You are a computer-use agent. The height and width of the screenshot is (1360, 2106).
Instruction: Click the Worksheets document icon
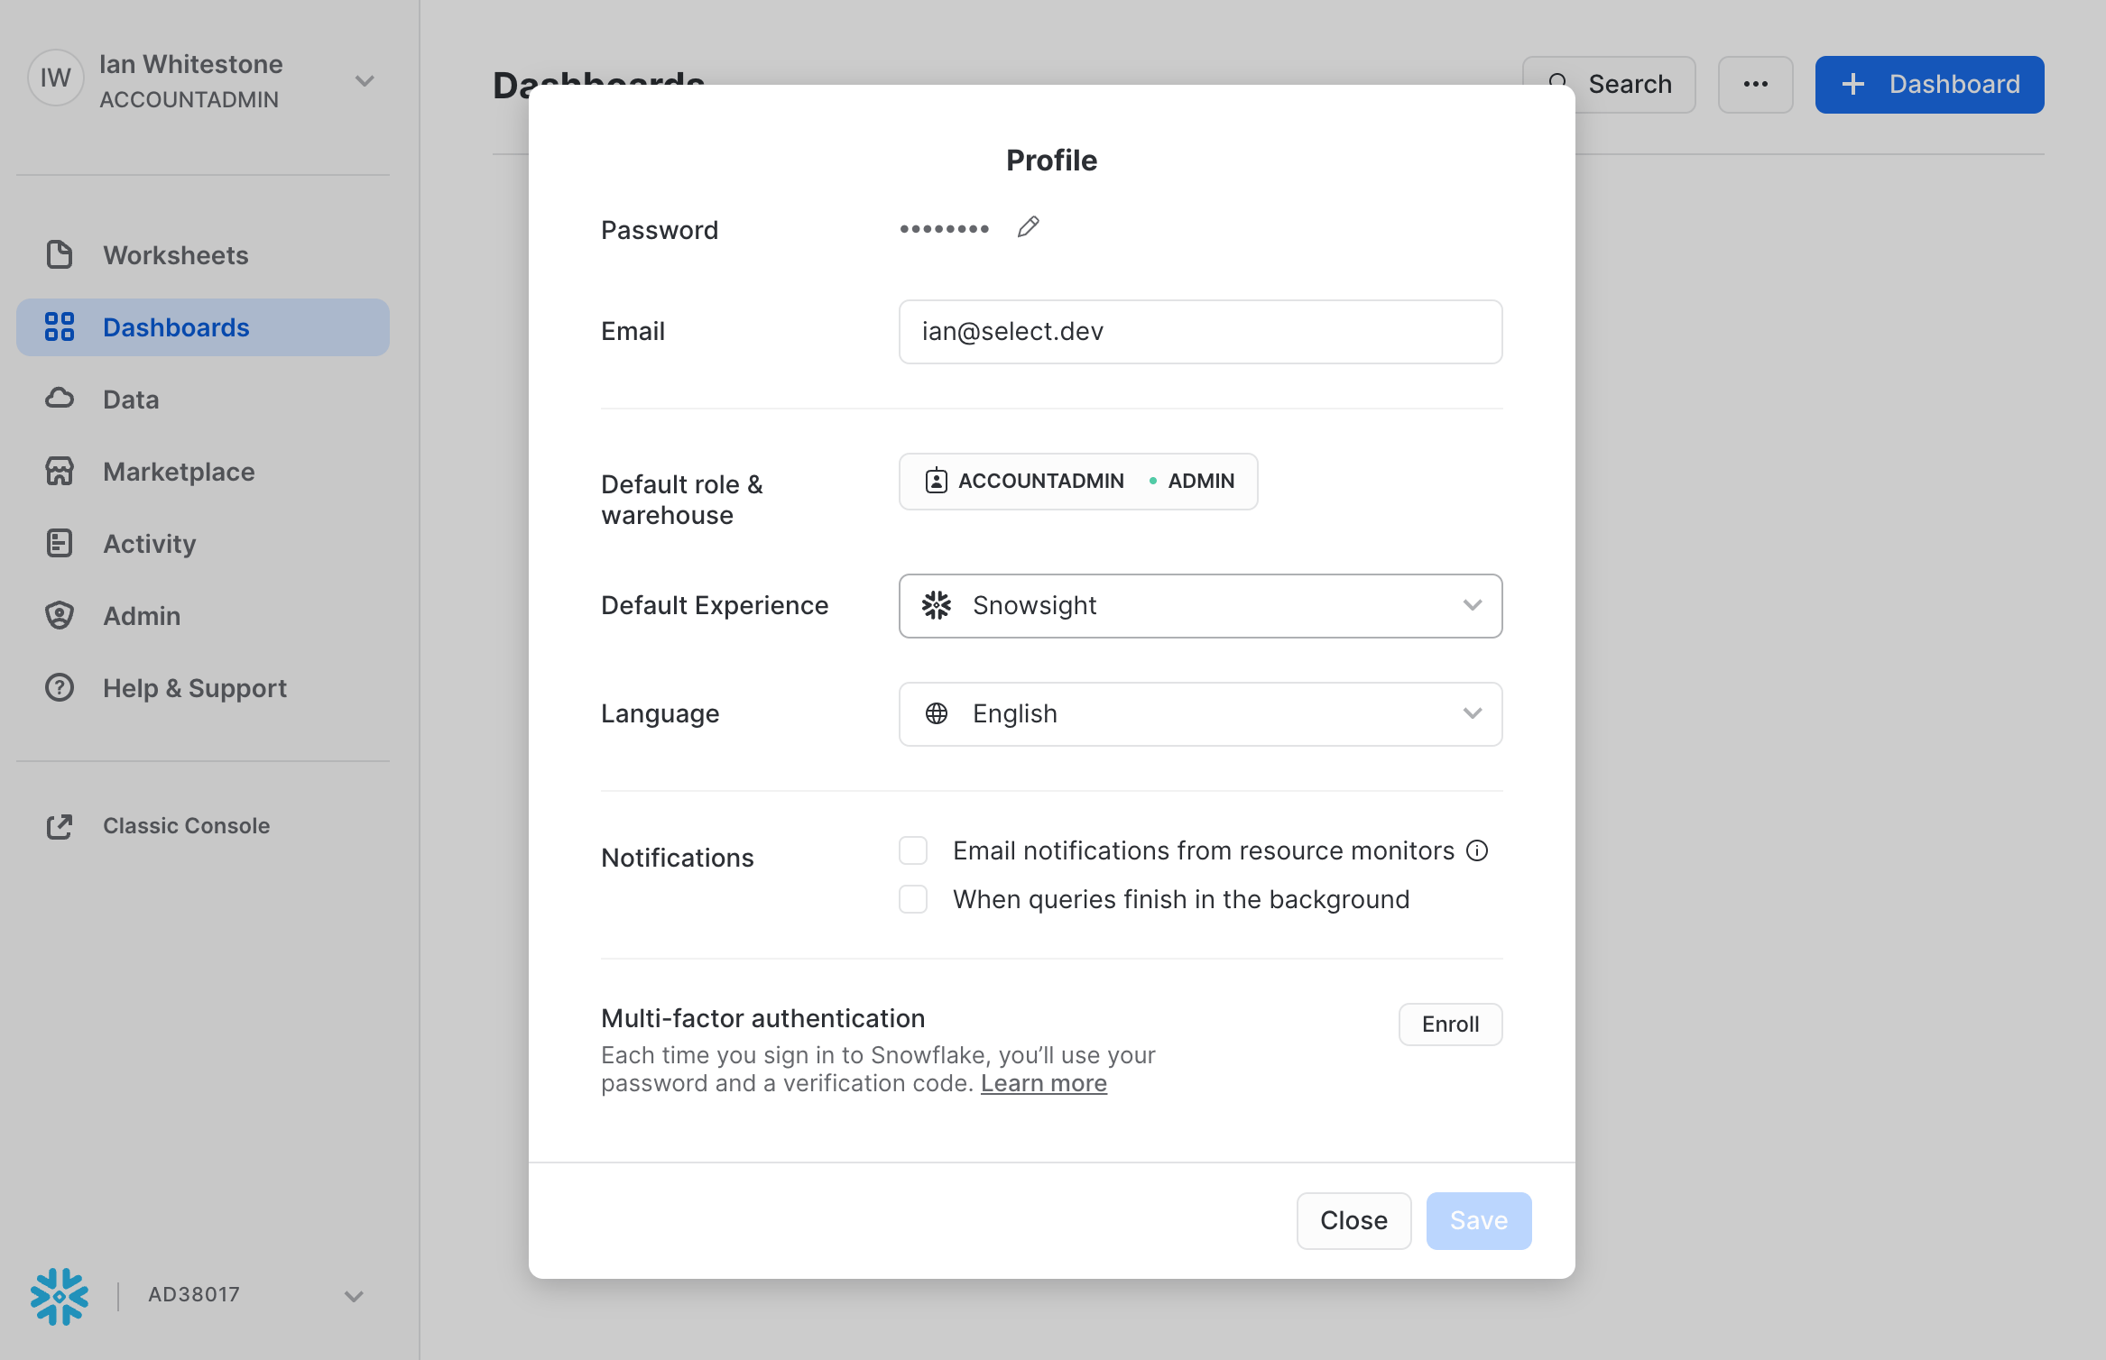tap(60, 255)
